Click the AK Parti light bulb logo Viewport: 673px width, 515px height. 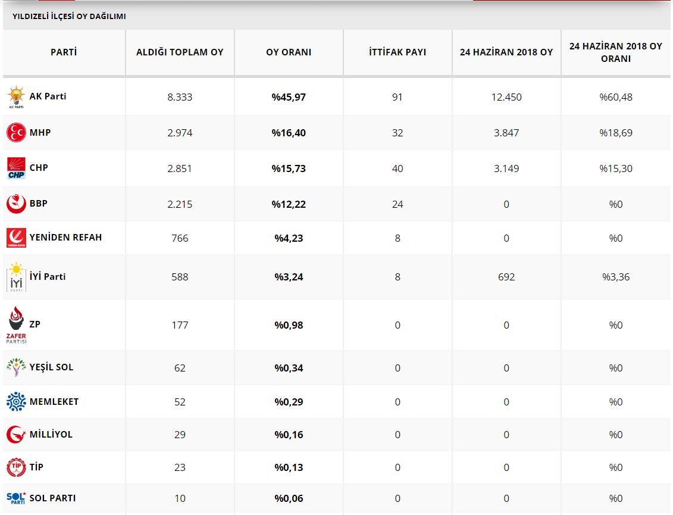pyautogui.click(x=16, y=97)
